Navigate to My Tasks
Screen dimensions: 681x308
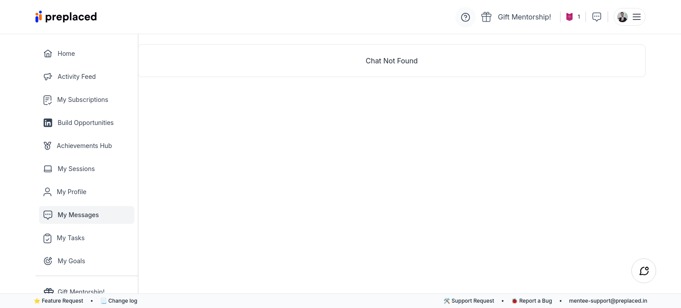(x=70, y=238)
